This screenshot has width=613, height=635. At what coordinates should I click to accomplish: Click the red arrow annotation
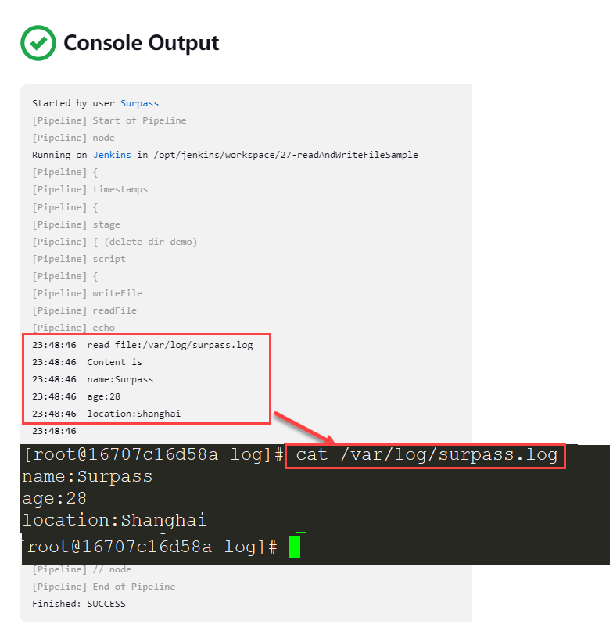[x=304, y=428]
